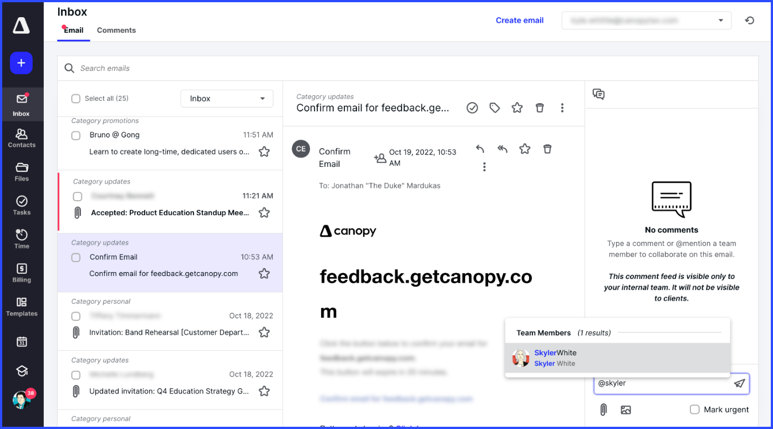
Task: Select the Email tab
Action: click(x=73, y=30)
